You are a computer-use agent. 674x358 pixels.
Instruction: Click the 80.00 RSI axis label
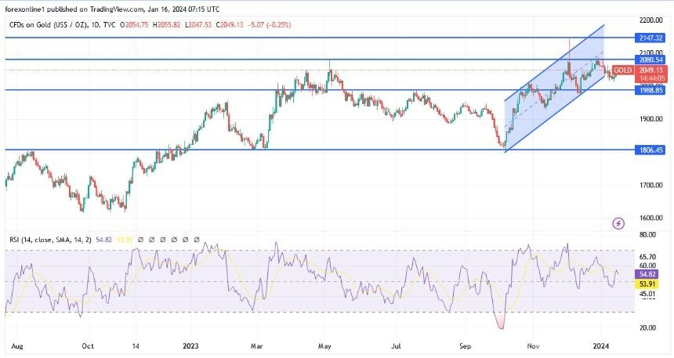(648, 235)
